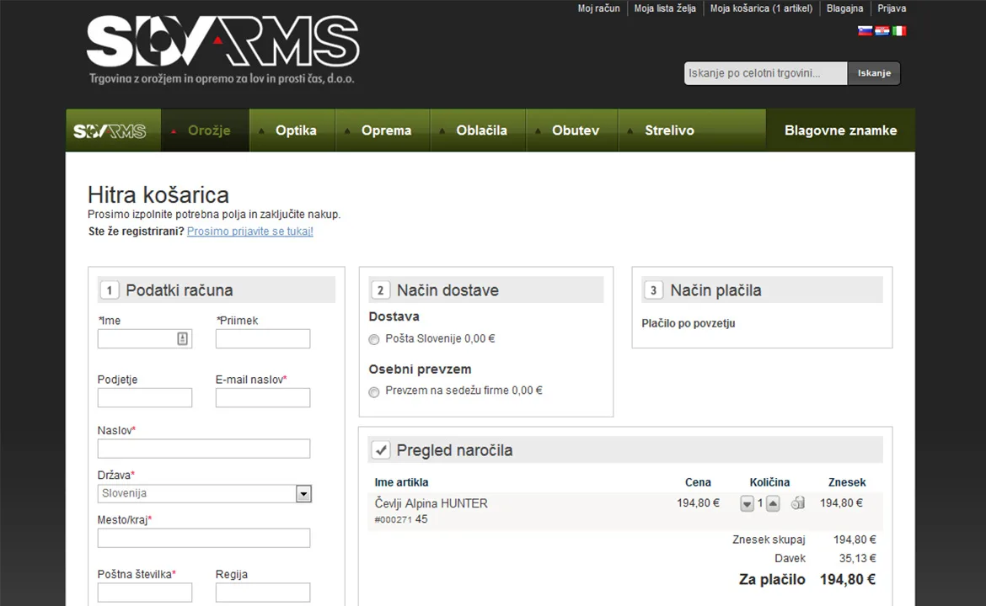Open the Optika menu
This screenshot has width=986, height=606.
[x=292, y=130]
